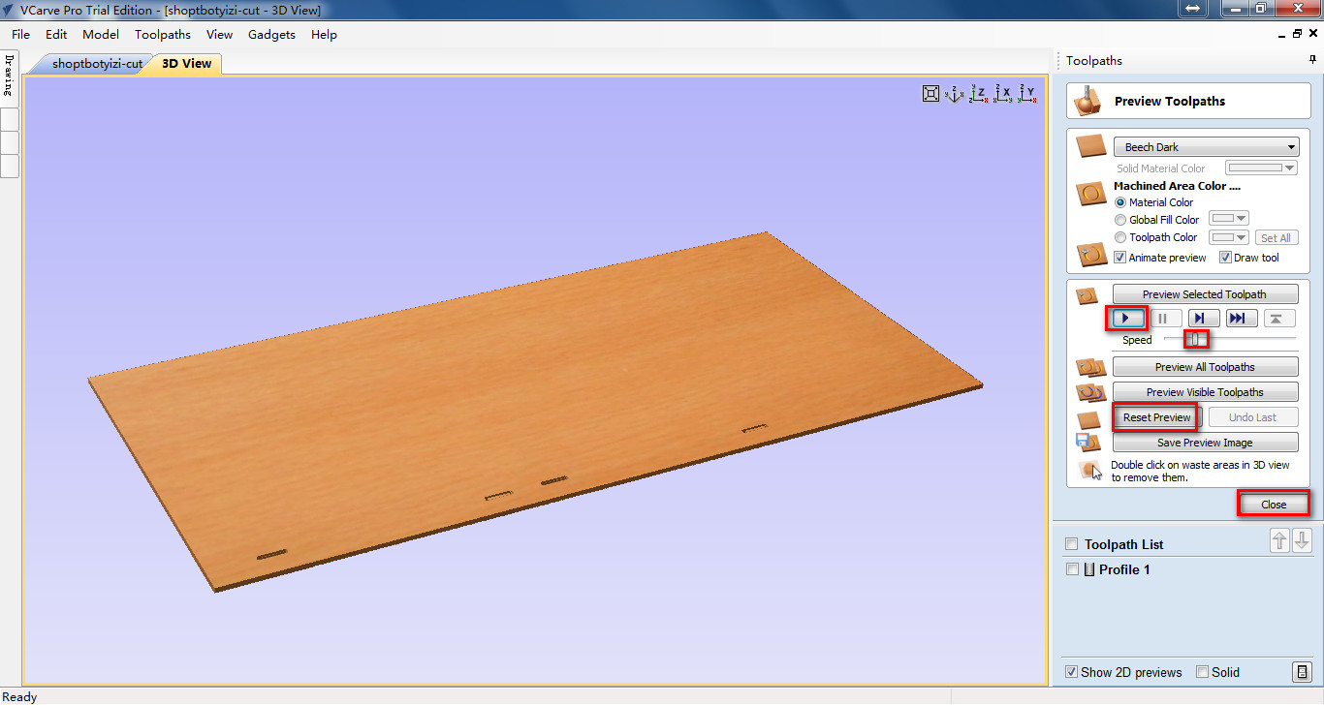Select the 3D View tab

186,64
